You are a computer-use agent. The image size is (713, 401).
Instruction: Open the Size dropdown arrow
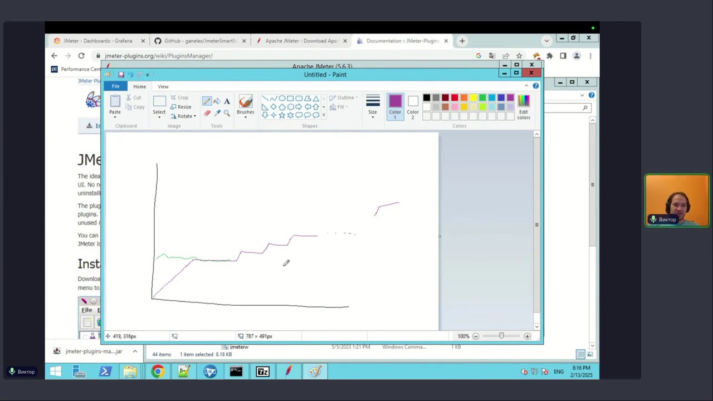[x=373, y=118]
